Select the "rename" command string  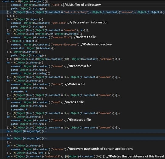(58, 66)
